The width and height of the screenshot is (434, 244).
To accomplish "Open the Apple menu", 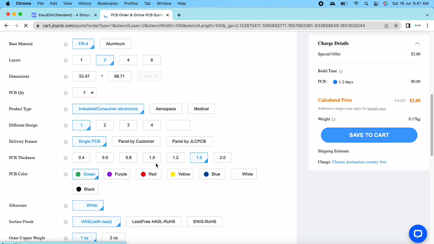I will [x=8, y=4].
